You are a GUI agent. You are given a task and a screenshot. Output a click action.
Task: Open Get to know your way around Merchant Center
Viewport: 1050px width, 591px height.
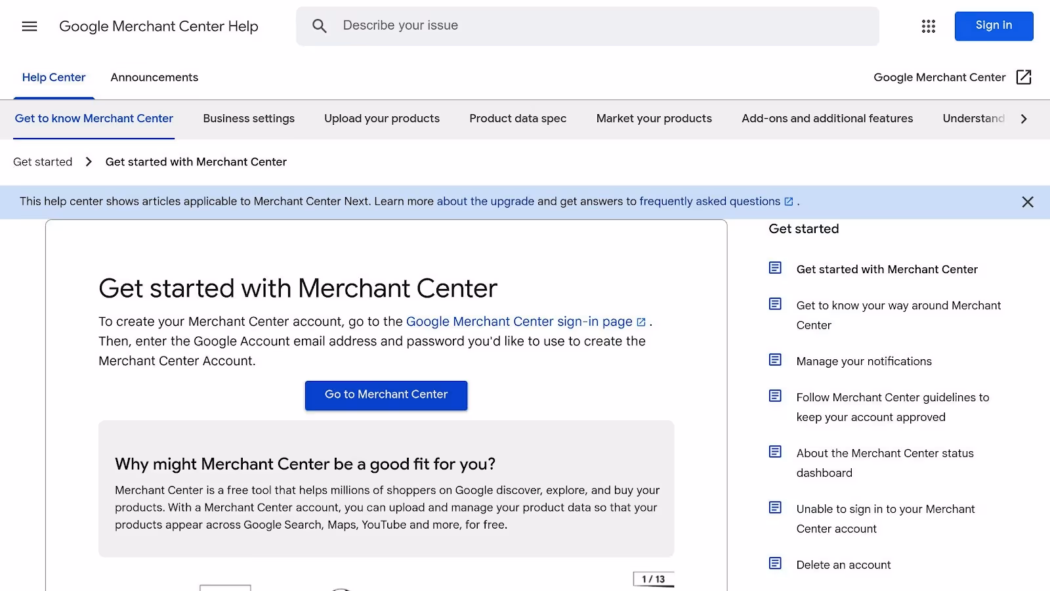coord(898,315)
